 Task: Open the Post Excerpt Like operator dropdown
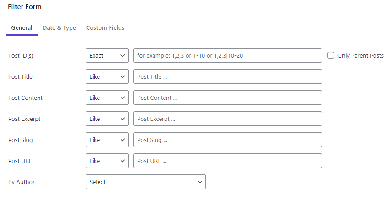click(x=107, y=119)
